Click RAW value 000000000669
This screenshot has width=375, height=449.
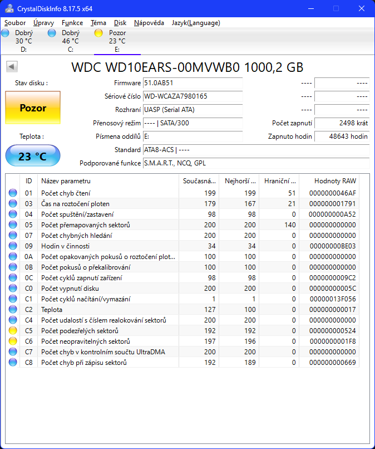[x=332, y=363]
